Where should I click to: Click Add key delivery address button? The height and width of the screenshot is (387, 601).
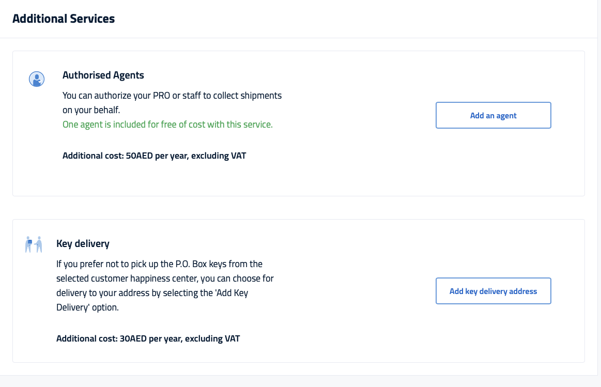point(494,291)
